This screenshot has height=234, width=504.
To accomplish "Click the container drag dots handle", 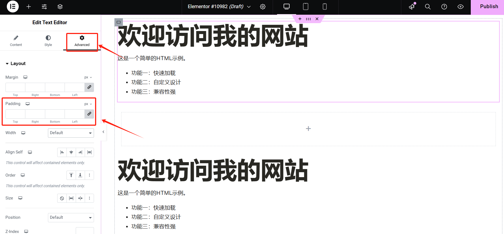I will pos(308,19).
